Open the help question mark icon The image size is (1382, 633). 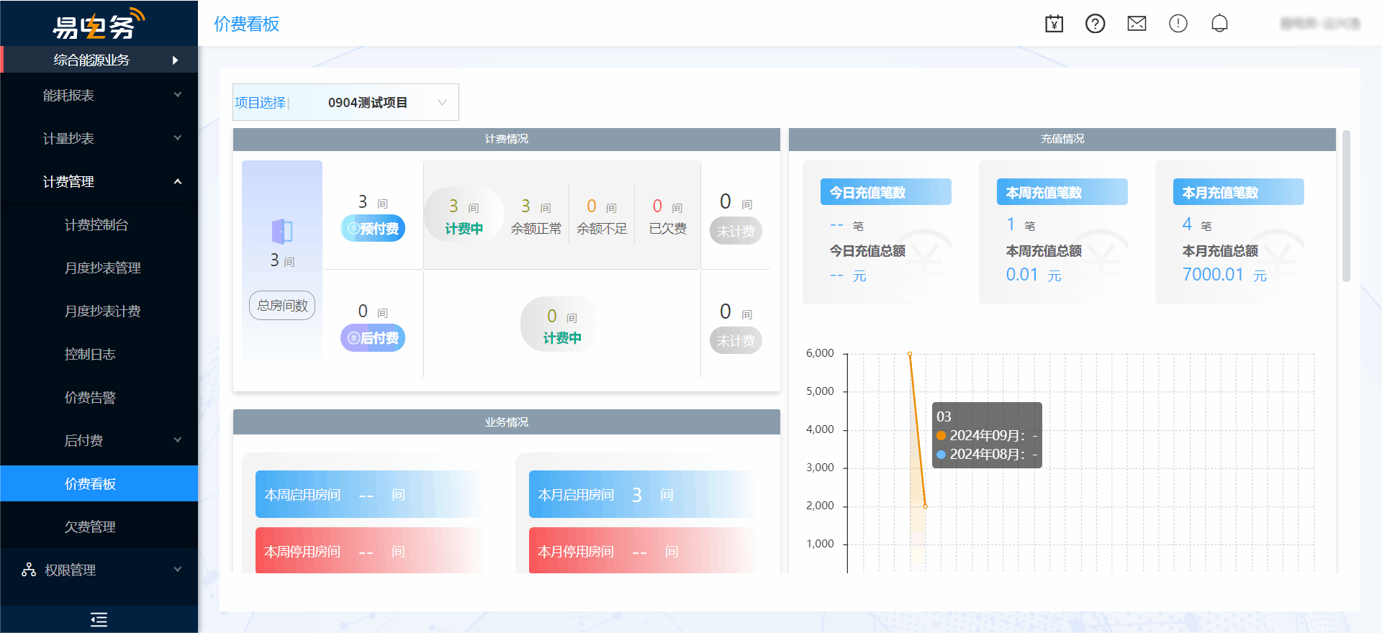[1095, 24]
